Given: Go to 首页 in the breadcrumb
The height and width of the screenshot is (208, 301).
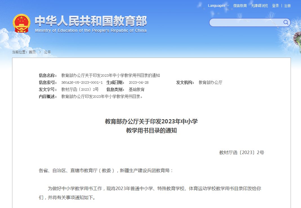Looking at the screenshot, I should 32,52.
